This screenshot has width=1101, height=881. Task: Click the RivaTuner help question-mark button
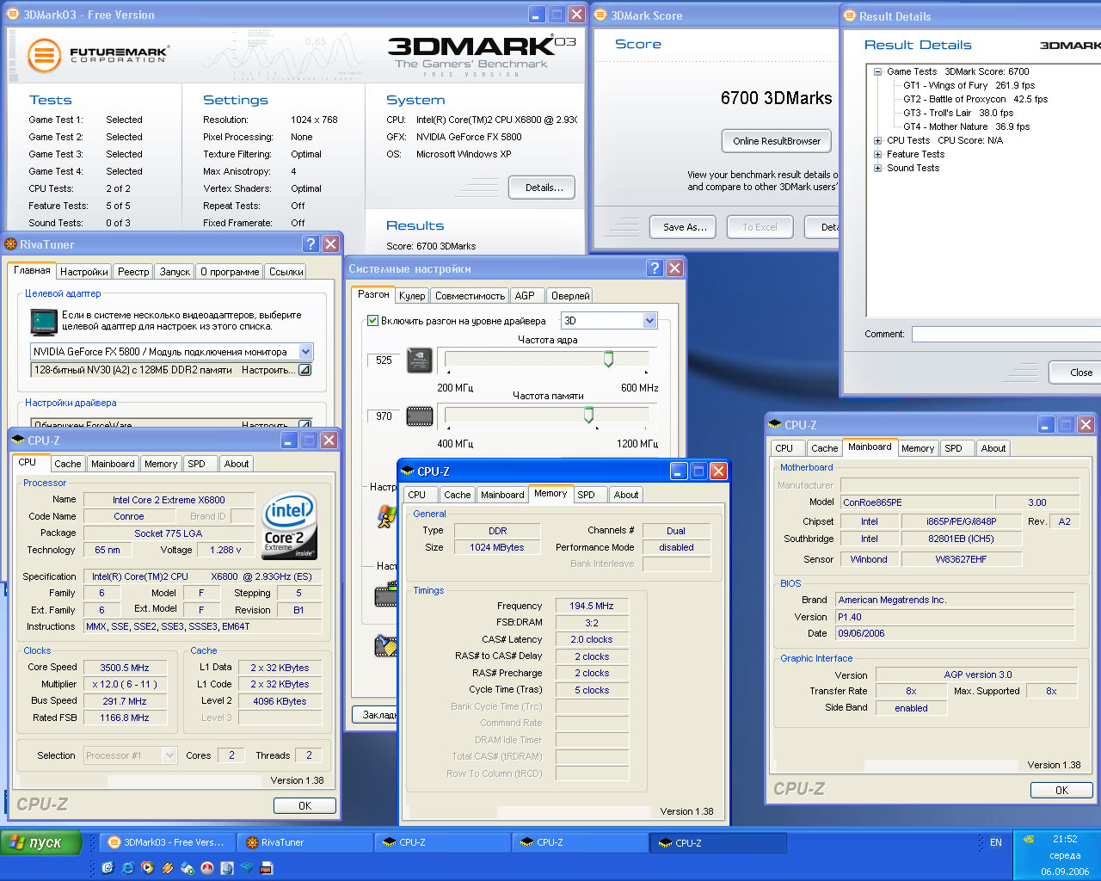pyautogui.click(x=311, y=244)
